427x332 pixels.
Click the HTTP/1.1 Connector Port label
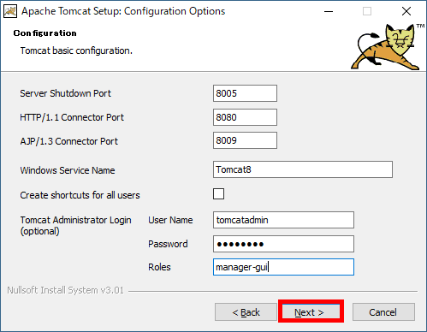(72, 117)
